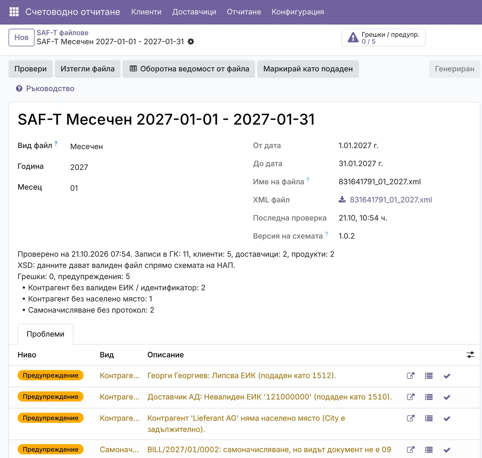The width and height of the screenshot is (482, 458).
Task: Click help tooltip beside Версия на схемата
Action: click(327, 234)
